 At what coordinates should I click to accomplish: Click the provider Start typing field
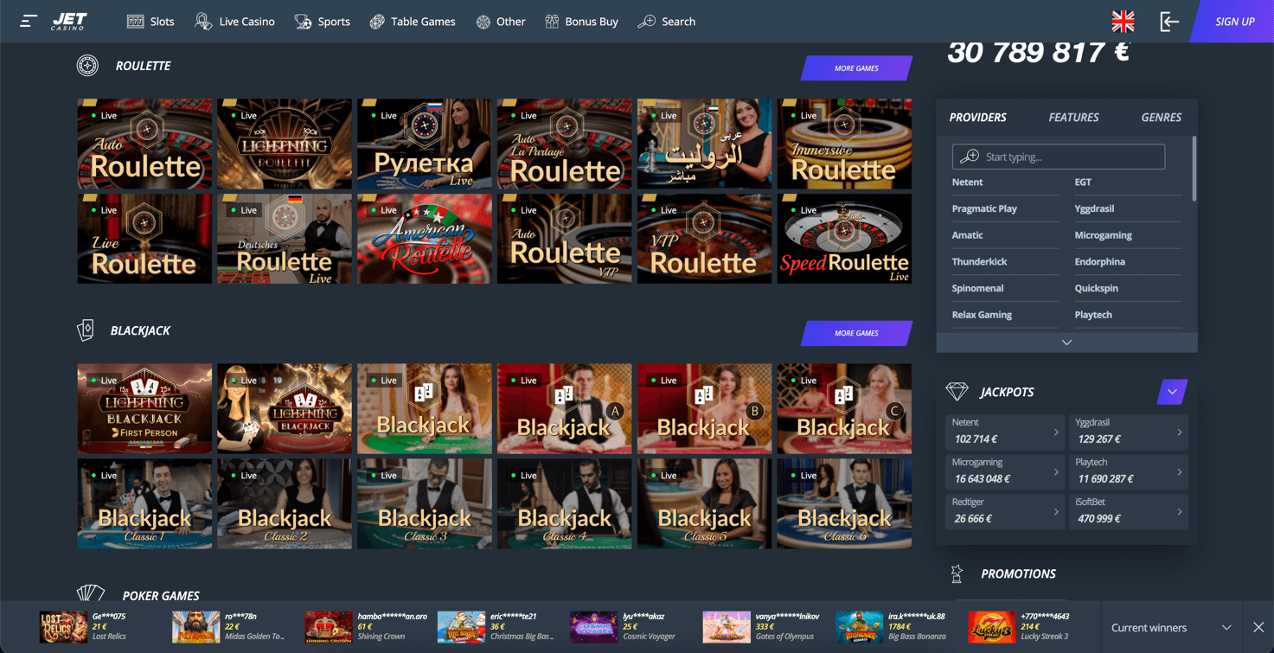pyautogui.click(x=1059, y=157)
